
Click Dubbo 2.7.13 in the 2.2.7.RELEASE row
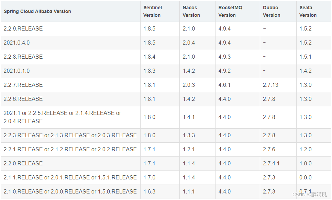tap(270, 85)
